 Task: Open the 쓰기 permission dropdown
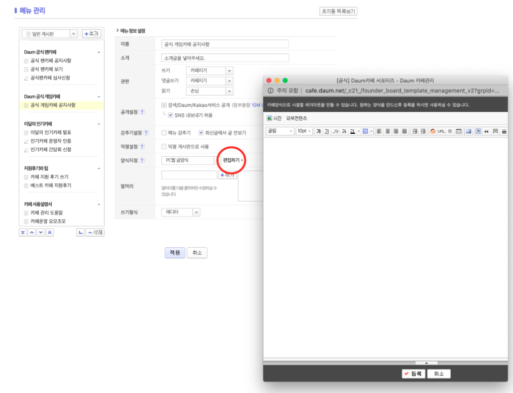point(209,71)
